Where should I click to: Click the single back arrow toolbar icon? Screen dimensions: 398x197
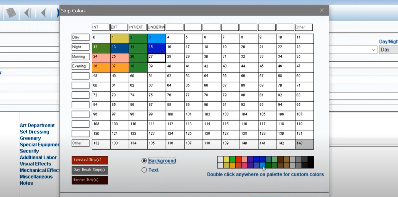(43, 13)
